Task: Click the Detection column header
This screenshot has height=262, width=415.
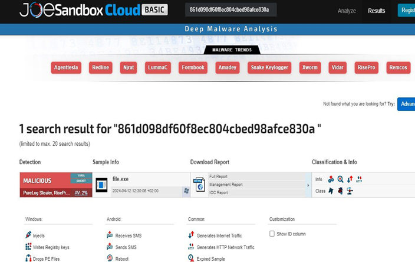Action: click(x=30, y=162)
